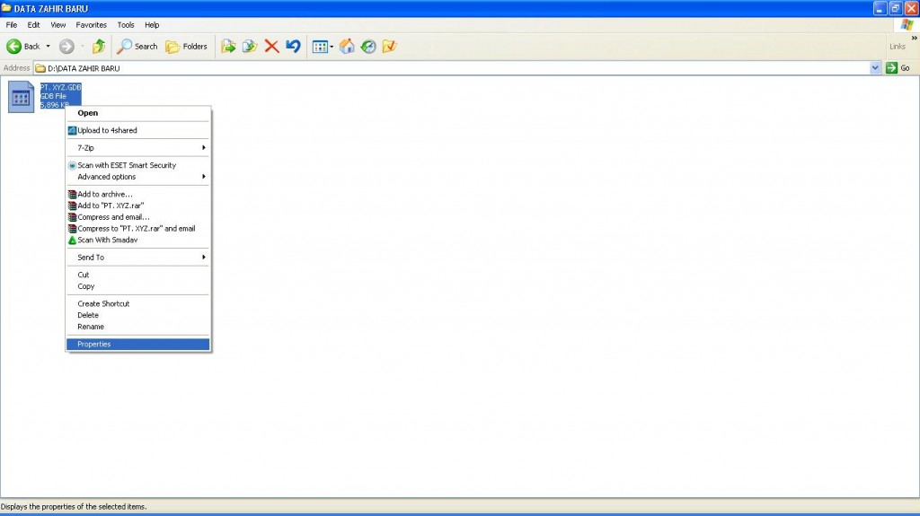920x516 pixels.
Task: Go up one folder level
Action: tap(99, 47)
